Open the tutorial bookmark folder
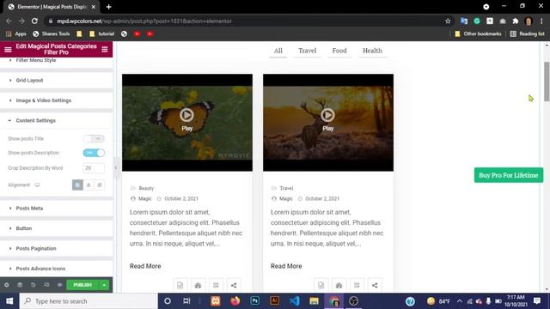Image resolution: width=550 pixels, height=309 pixels. pyautogui.click(x=102, y=34)
